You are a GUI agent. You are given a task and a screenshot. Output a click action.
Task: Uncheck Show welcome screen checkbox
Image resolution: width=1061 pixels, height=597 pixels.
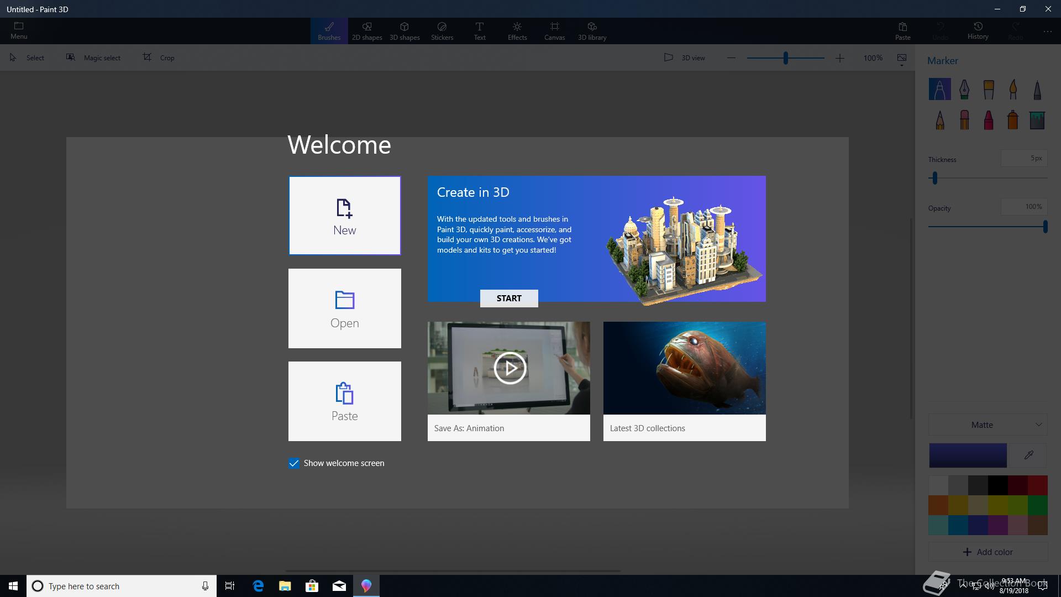[294, 463]
